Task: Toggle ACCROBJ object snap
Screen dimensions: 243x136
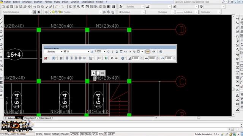Action: (75, 134)
